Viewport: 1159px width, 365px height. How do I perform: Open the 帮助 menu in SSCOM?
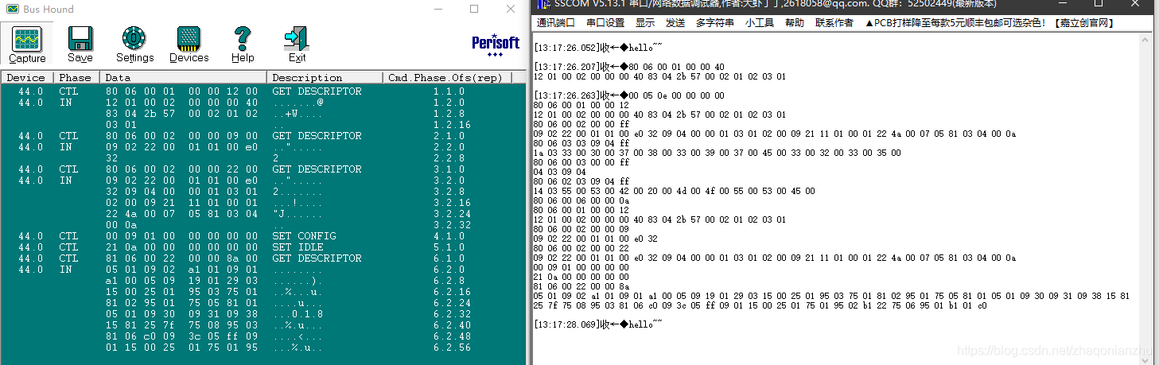tap(795, 23)
